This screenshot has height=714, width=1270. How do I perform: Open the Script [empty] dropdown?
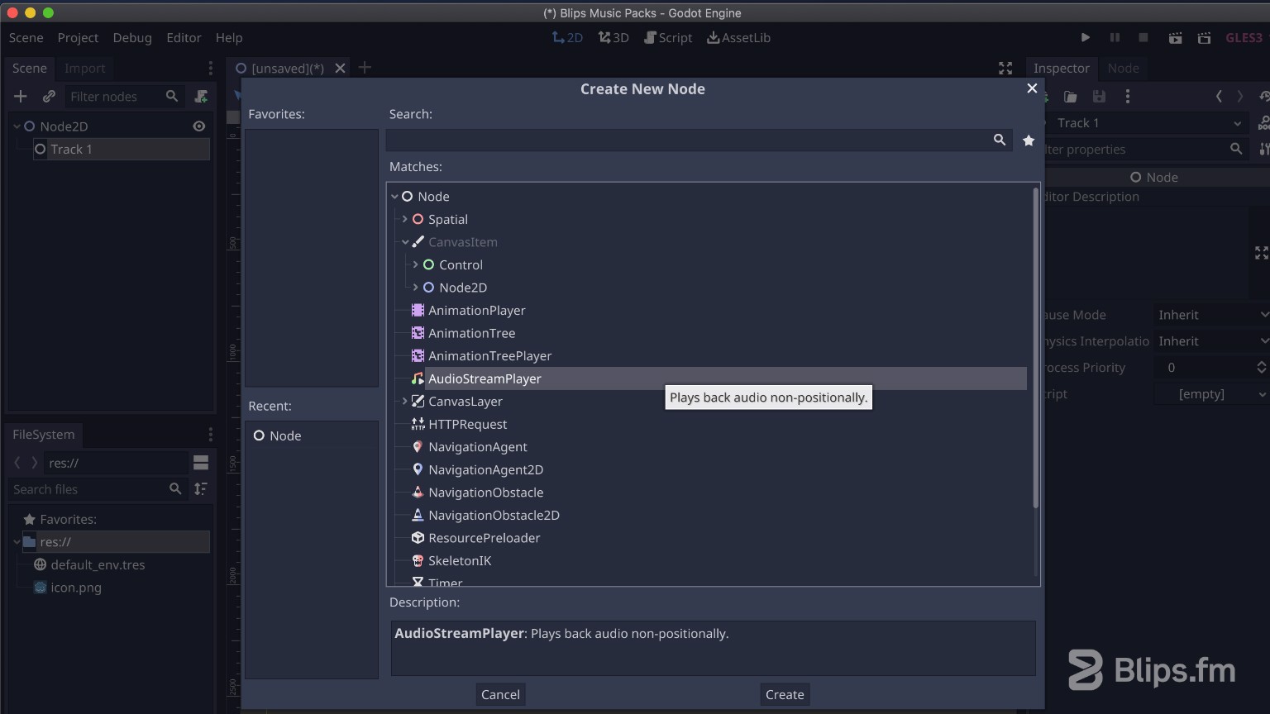click(x=1211, y=394)
